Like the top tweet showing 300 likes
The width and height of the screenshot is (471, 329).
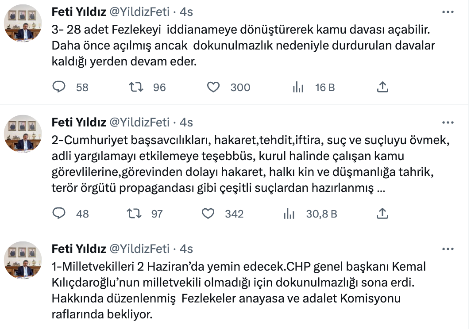[x=213, y=87]
